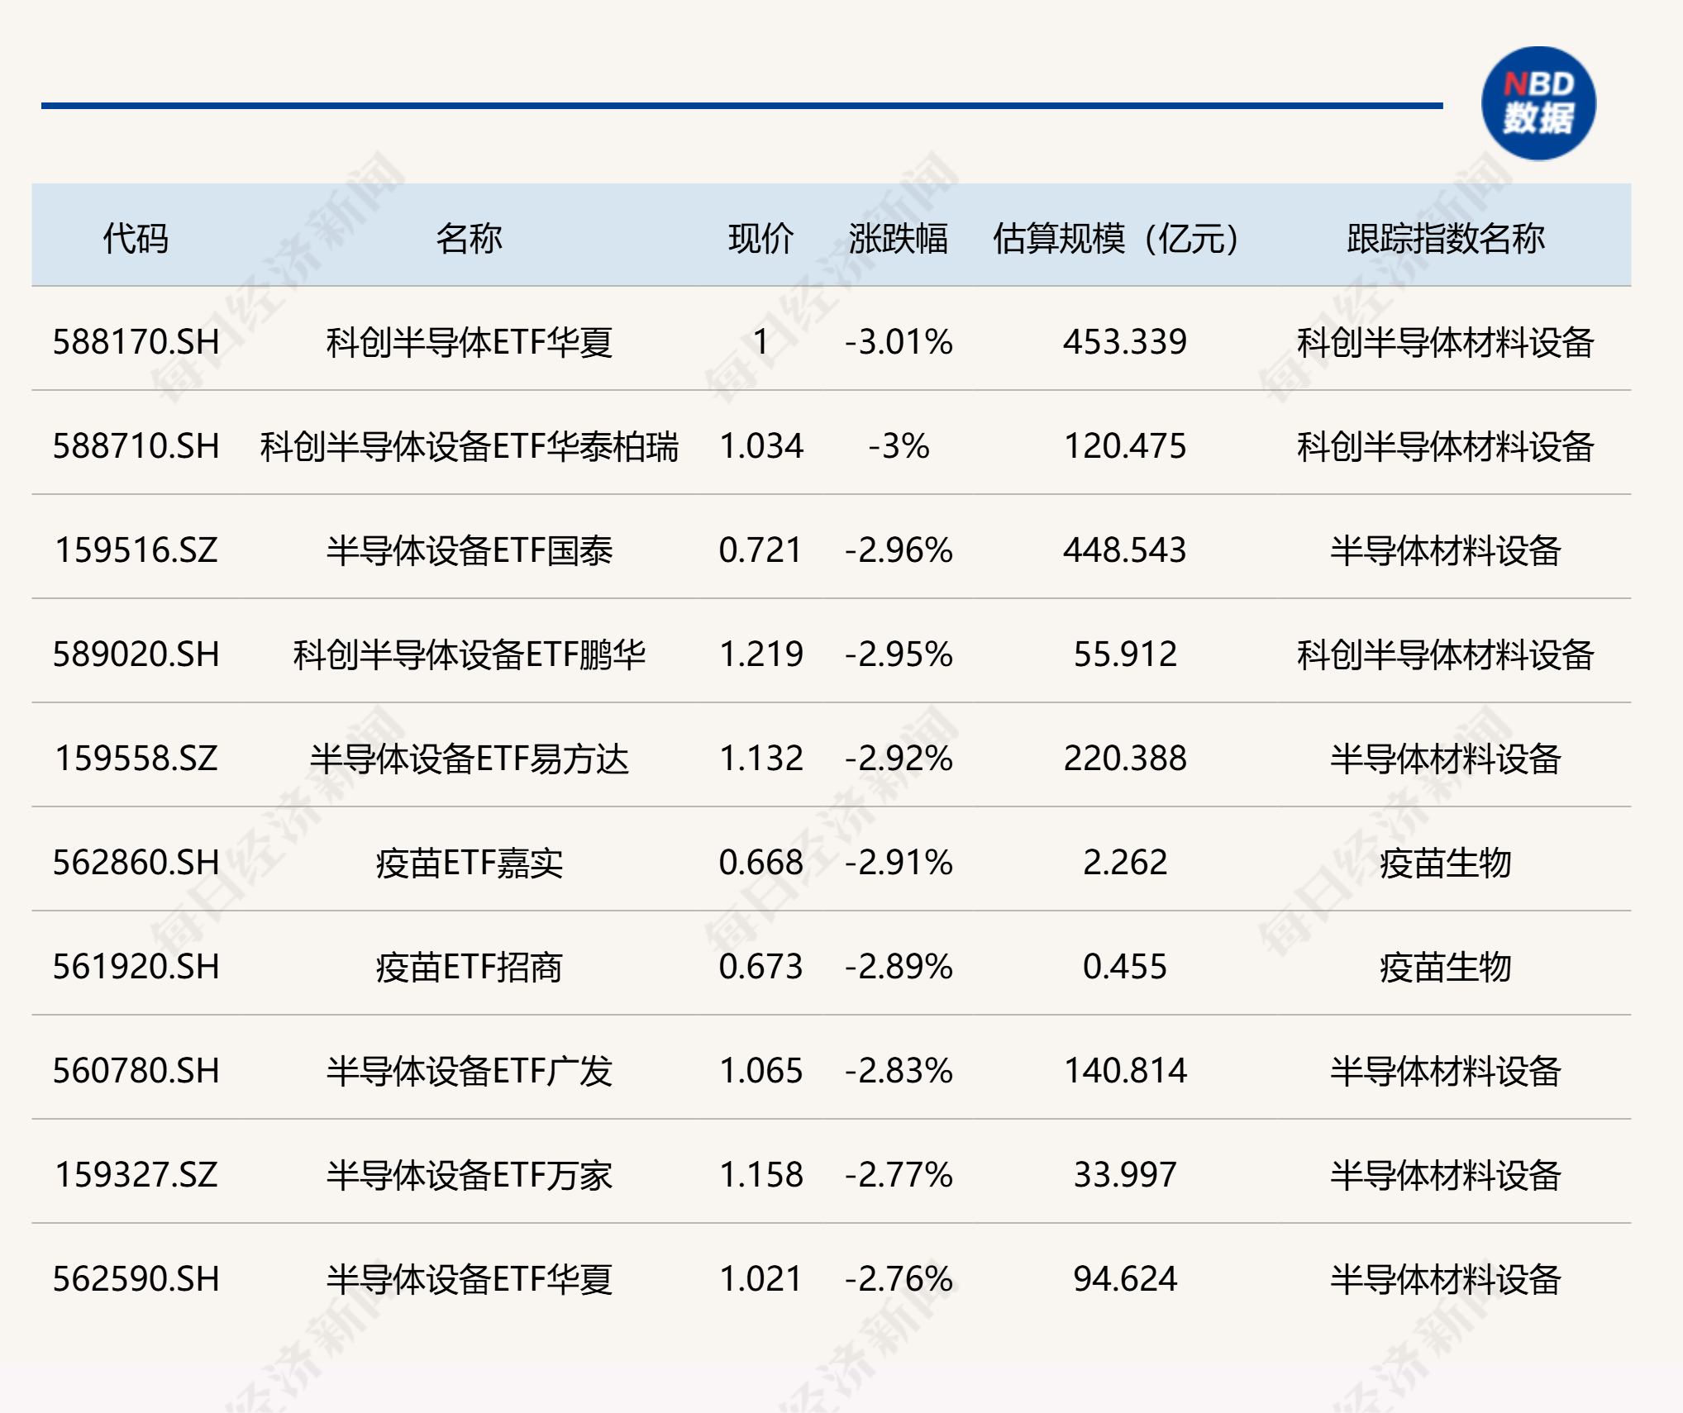Click the name 疫苗ETF招商
Image resolution: width=1683 pixels, height=1413 pixels.
point(470,967)
